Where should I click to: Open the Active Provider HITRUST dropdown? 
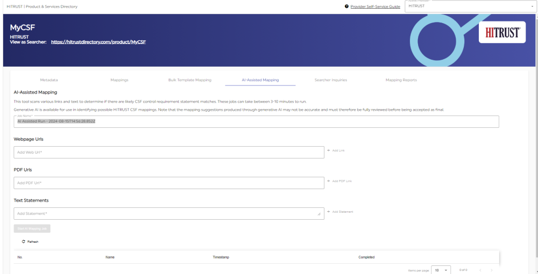(471, 6)
